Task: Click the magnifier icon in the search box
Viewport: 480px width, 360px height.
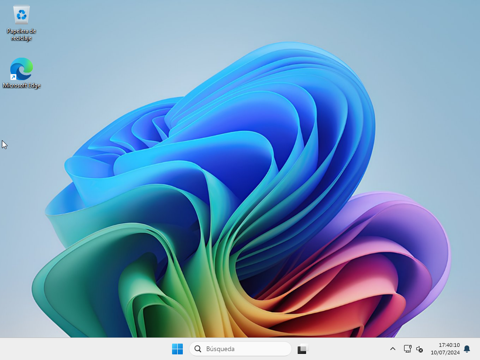Action: coord(198,349)
